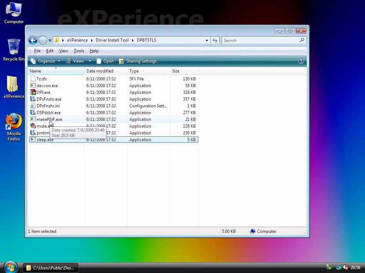Click the DSPdsblr.exe file name

click(48, 113)
